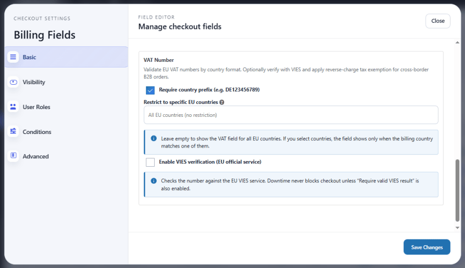Enable VIES verification checkbox
The height and width of the screenshot is (268, 465).
(x=150, y=162)
